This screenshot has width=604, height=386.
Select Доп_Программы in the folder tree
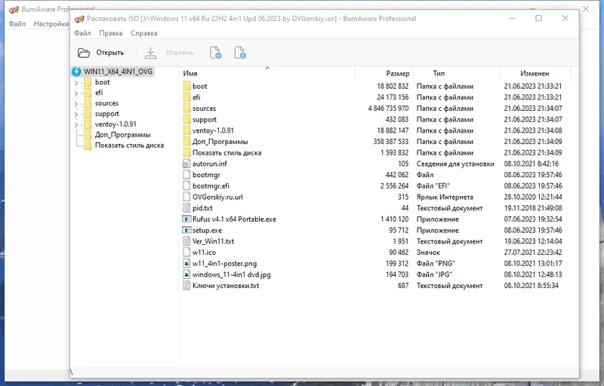point(122,135)
